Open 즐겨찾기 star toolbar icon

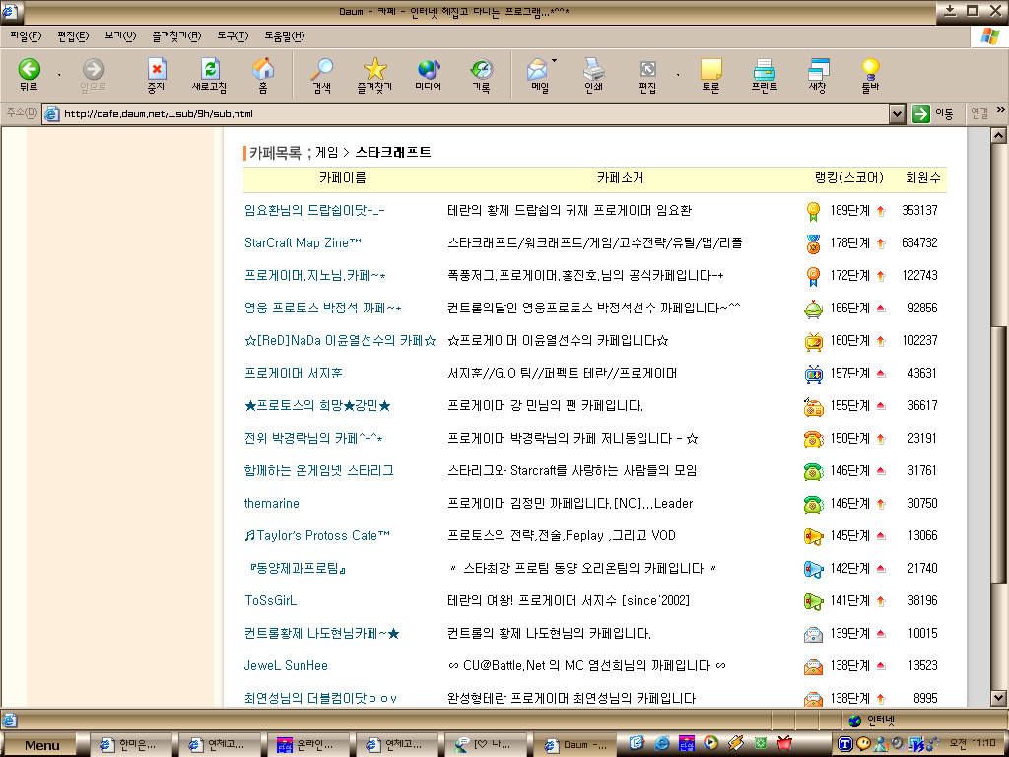(x=374, y=75)
